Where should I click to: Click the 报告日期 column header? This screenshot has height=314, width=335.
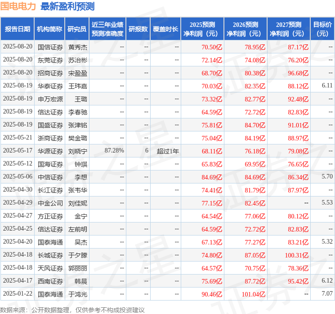17,29
